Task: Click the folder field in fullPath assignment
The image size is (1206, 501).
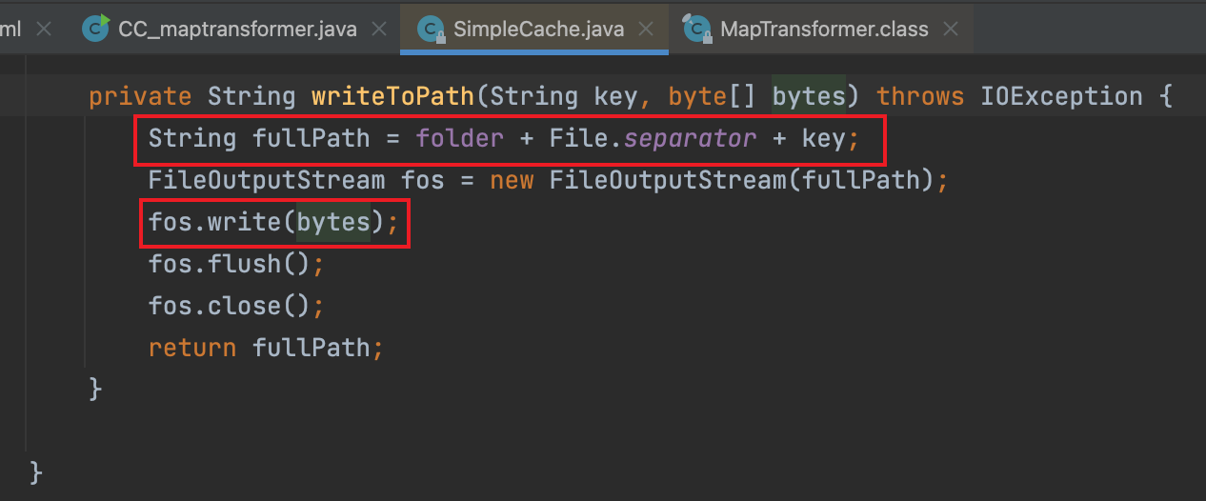Action: (x=459, y=138)
